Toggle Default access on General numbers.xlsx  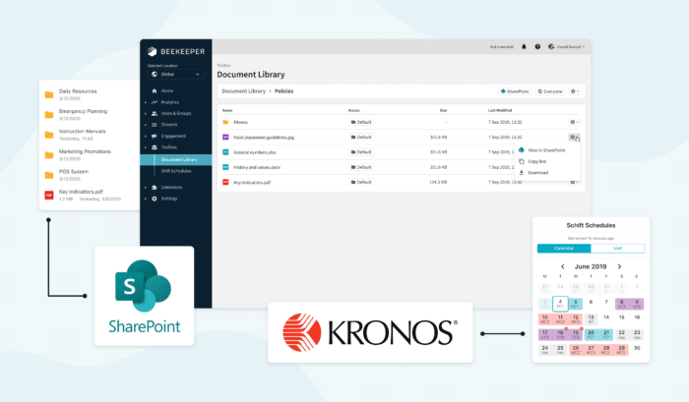tap(361, 152)
